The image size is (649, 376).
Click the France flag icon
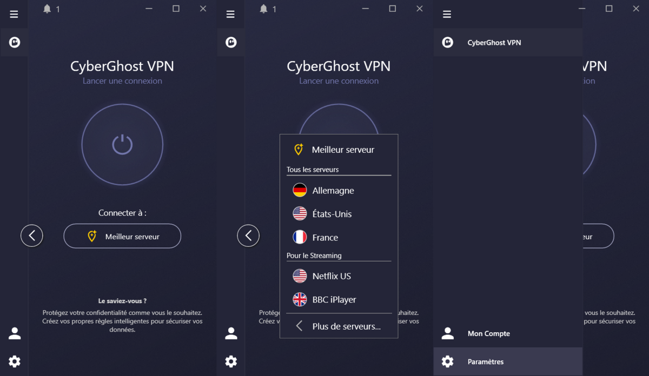click(x=300, y=237)
